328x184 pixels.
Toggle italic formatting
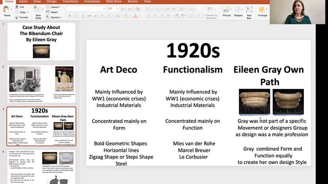click(x=76, y=16)
